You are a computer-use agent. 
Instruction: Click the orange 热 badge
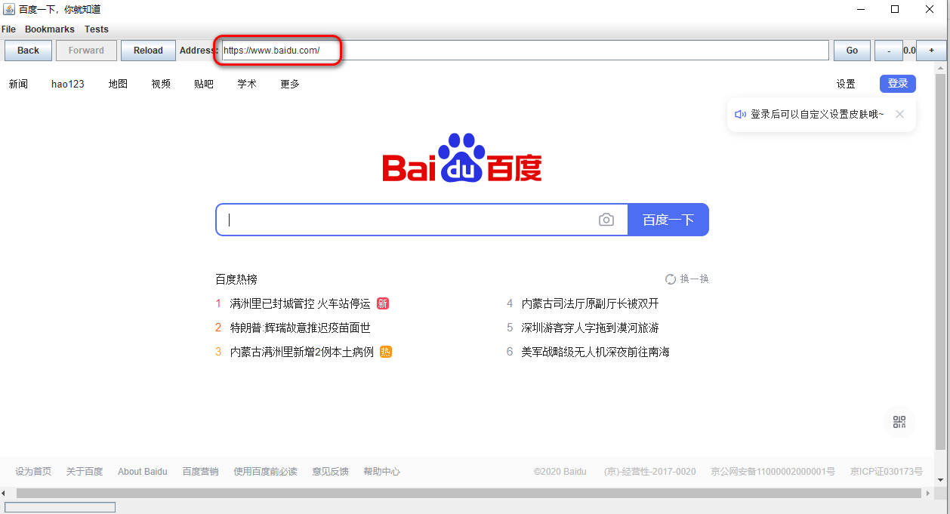coord(386,352)
